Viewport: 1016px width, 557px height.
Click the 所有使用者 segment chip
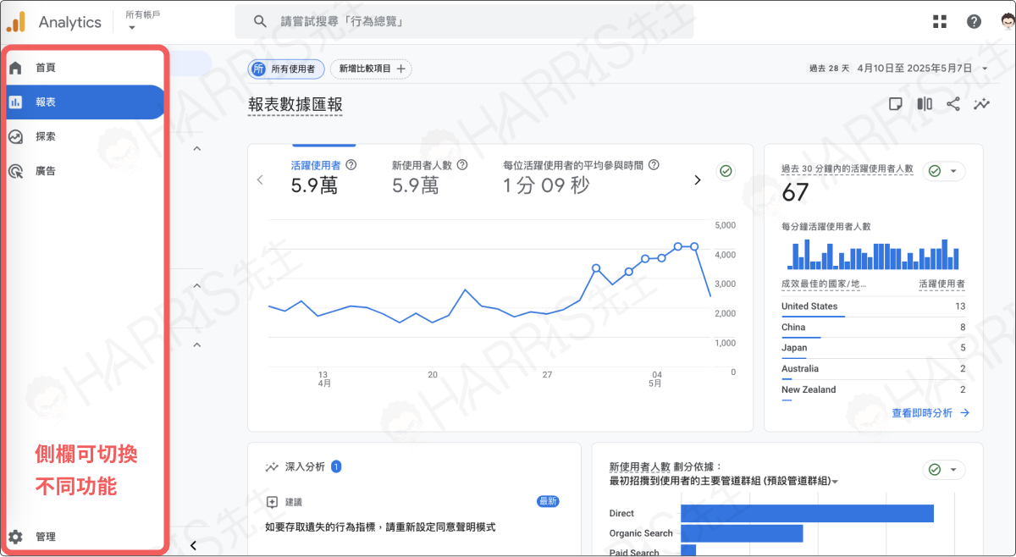pos(286,69)
